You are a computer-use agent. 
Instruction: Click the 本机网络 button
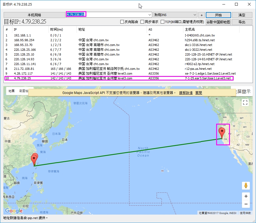click(34, 15)
